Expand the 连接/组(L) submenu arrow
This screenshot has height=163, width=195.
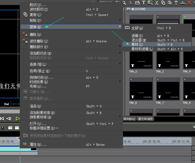click(x=120, y=64)
